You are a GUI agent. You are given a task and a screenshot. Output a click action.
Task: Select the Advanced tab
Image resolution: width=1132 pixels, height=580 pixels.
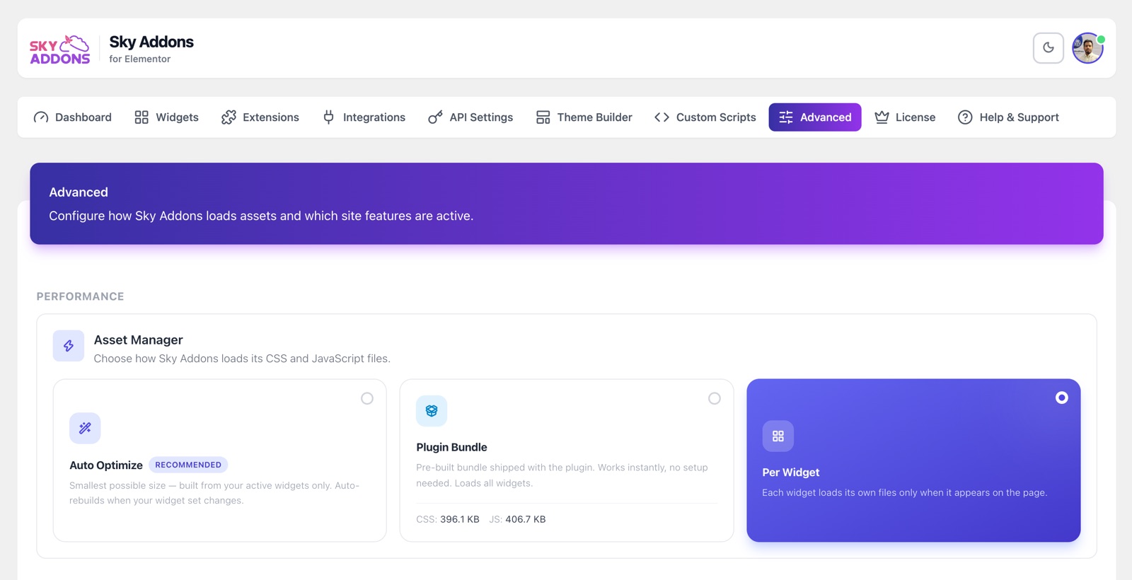click(x=815, y=117)
